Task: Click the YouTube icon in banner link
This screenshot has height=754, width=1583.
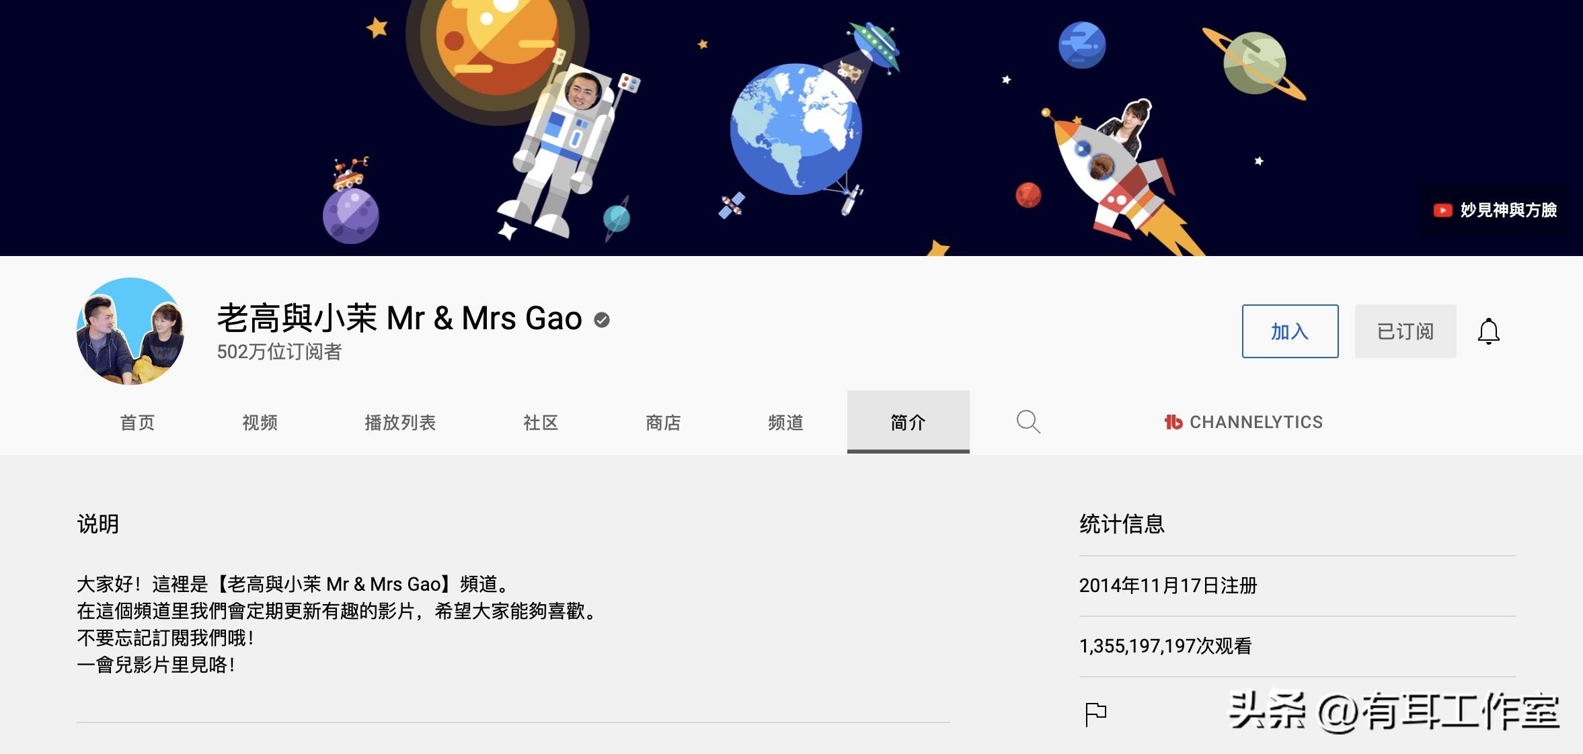Action: tap(1442, 210)
